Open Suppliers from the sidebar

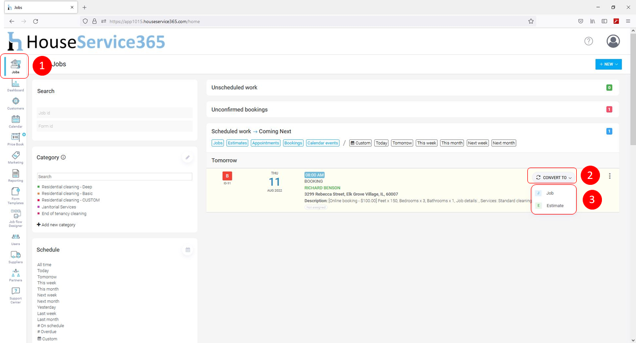click(x=15, y=257)
